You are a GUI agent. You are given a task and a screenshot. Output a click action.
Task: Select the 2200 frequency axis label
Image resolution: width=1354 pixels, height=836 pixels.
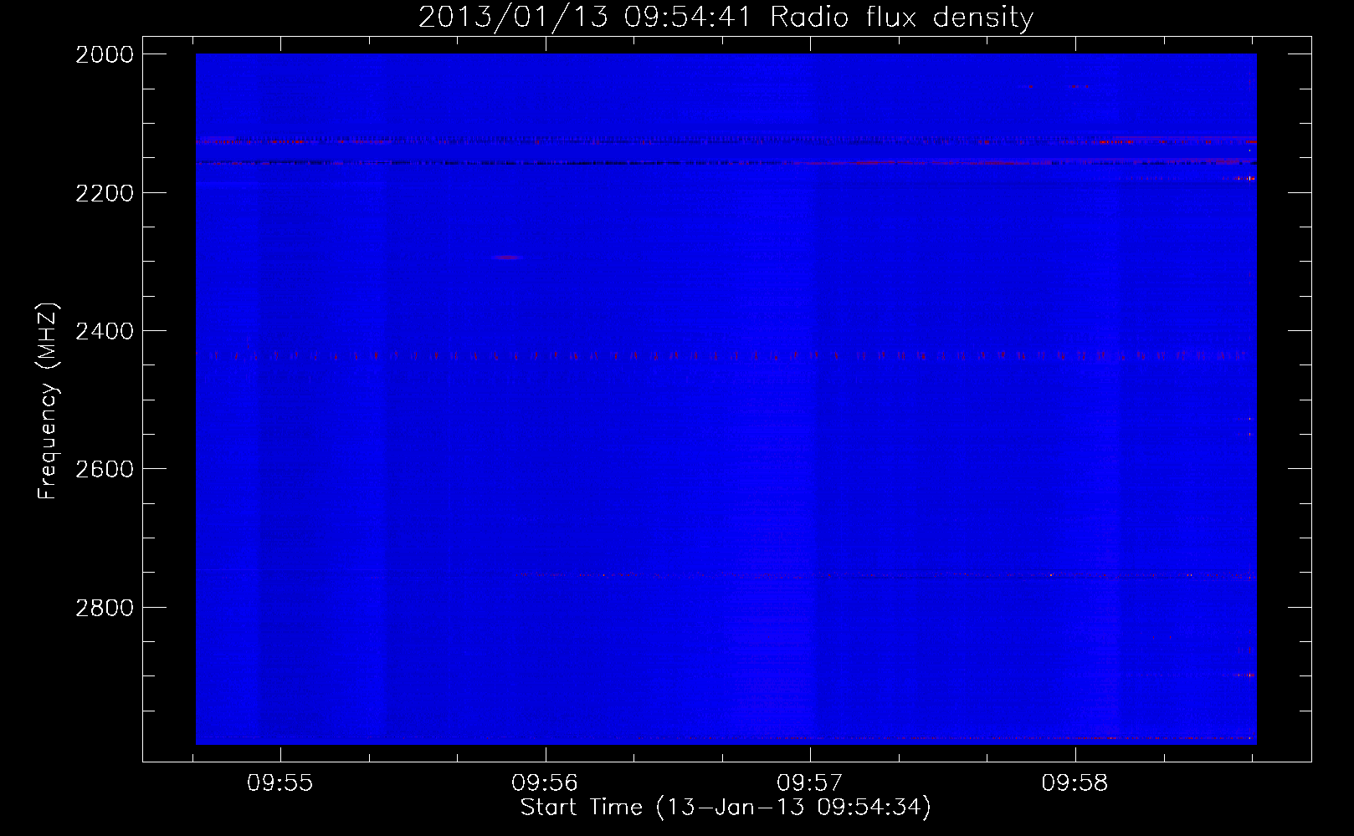point(105,193)
